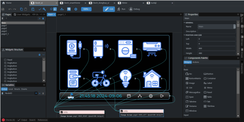Image resolution: width=244 pixels, height=122 pixels.
Task: Open the Bitmaps side panel
Action: (x=242, y=41)
